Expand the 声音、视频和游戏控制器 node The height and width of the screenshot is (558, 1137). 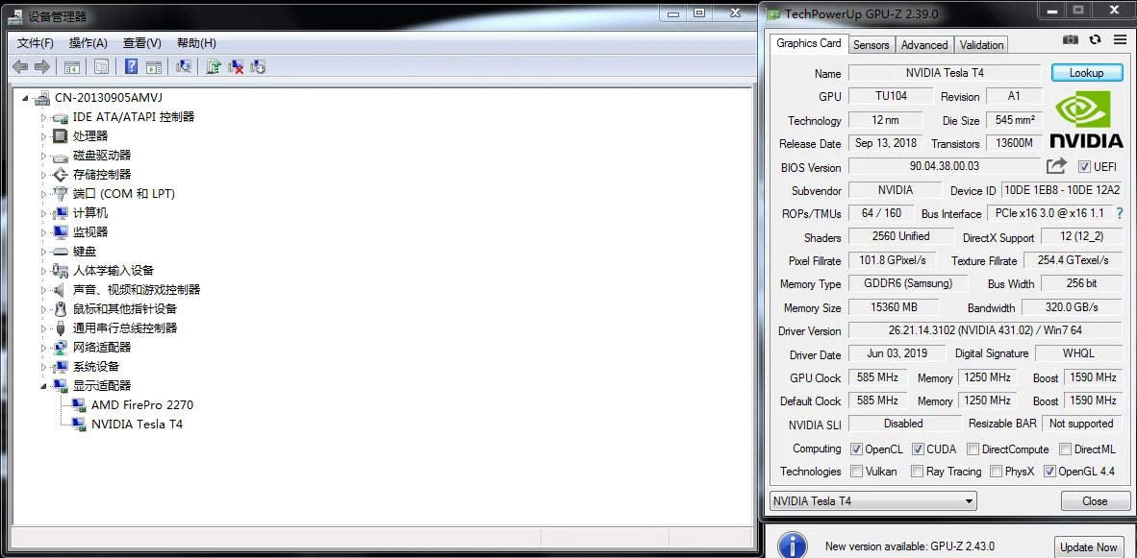tap(43, 289)
